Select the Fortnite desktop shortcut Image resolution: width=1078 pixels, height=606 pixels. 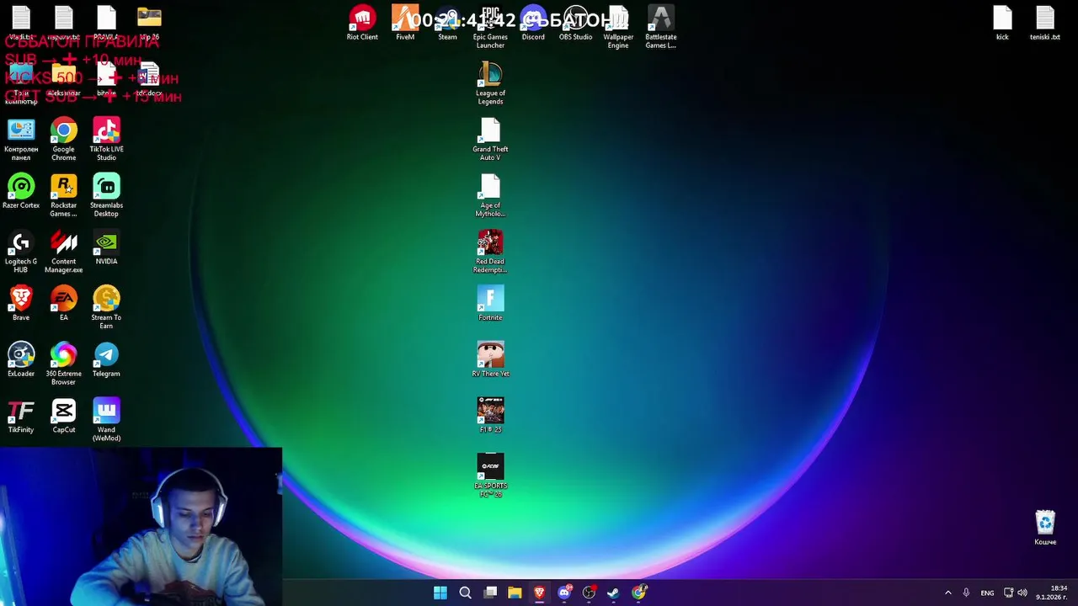click(490, 303)
